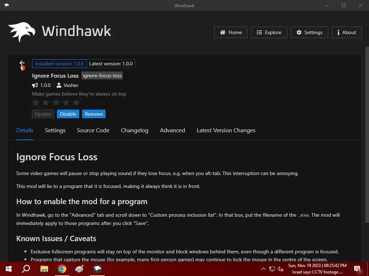Viewport: 369px width, 276px height.
Task: Click Windhawk taskbar icon
Action: pyautogui.click(x=97, y=269)
